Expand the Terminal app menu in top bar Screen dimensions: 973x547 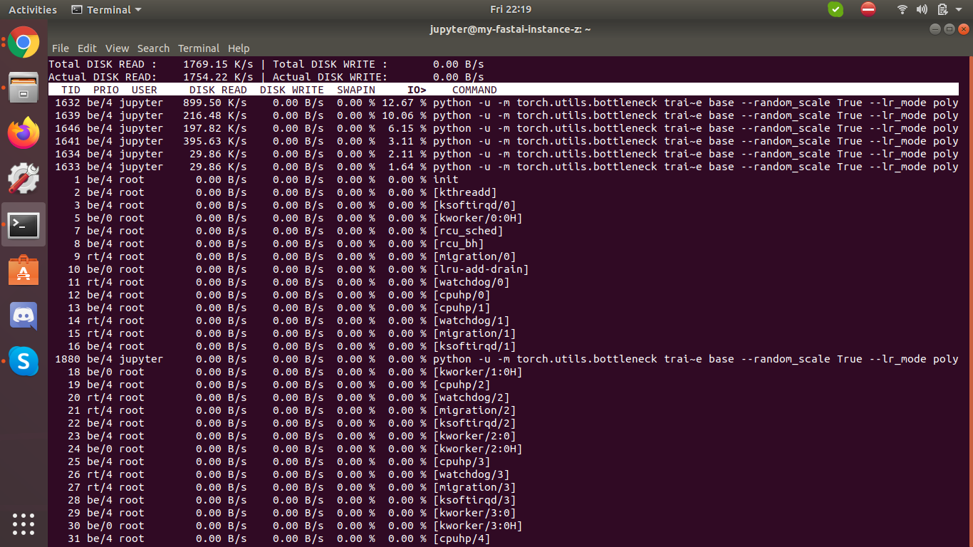[x=107, y=10]
